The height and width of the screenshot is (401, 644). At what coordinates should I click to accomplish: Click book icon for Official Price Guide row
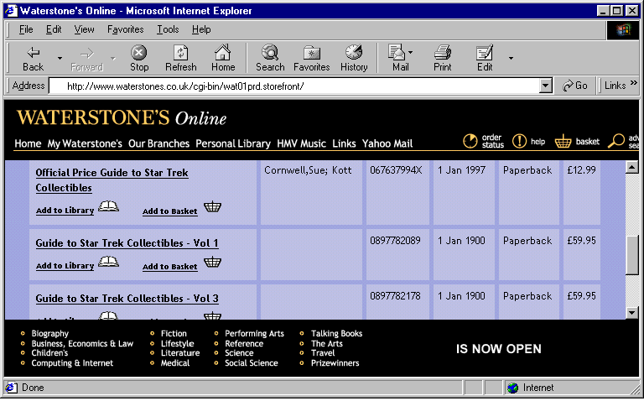[108, 206]
